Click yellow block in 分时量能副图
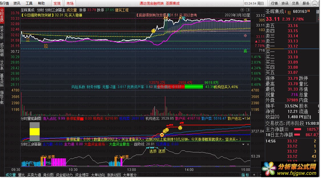This screenshot has height=178, width=321. click(x=34, y=132)
